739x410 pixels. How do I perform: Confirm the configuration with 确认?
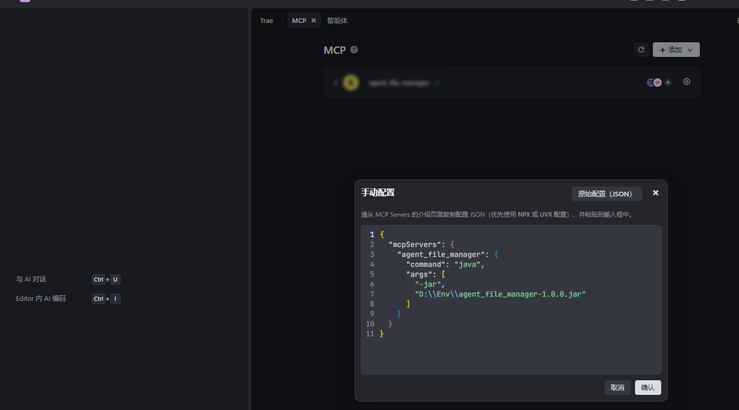click(648, 388)
